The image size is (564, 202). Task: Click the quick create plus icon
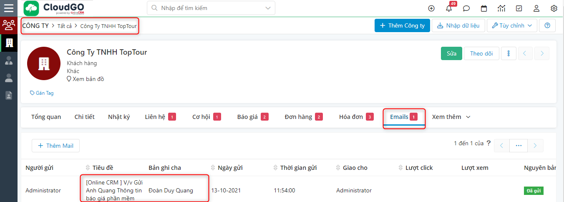[431, 8]
